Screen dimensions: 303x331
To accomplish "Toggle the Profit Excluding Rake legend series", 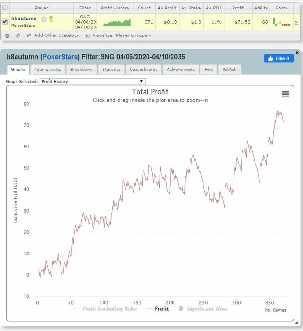I will [x=105, y=309].
